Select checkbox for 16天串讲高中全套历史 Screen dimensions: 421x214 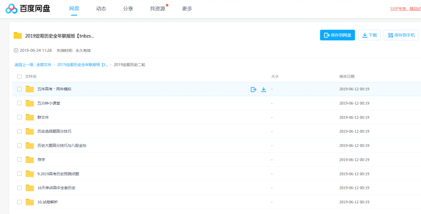click(19, 188)
